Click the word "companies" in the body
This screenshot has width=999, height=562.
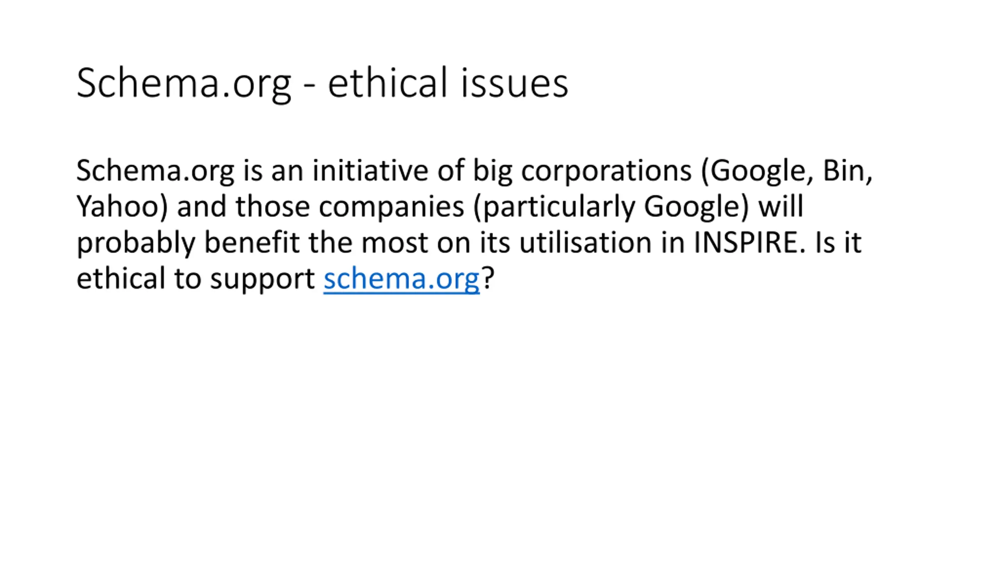coord(391,206)
